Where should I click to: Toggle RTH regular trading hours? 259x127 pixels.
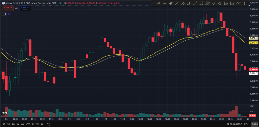click(246, 124)
